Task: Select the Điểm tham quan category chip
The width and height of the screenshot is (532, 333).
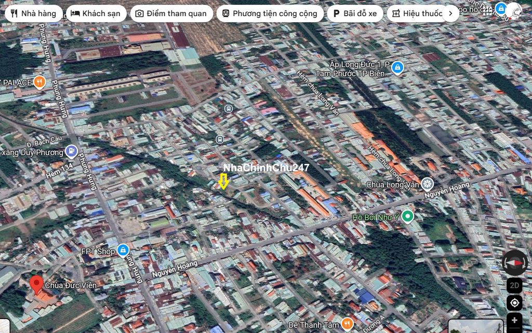Action: (x=171, y=13)
